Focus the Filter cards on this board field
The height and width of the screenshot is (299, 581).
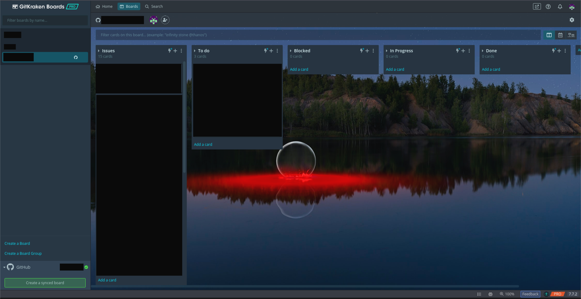coord(318,35)
